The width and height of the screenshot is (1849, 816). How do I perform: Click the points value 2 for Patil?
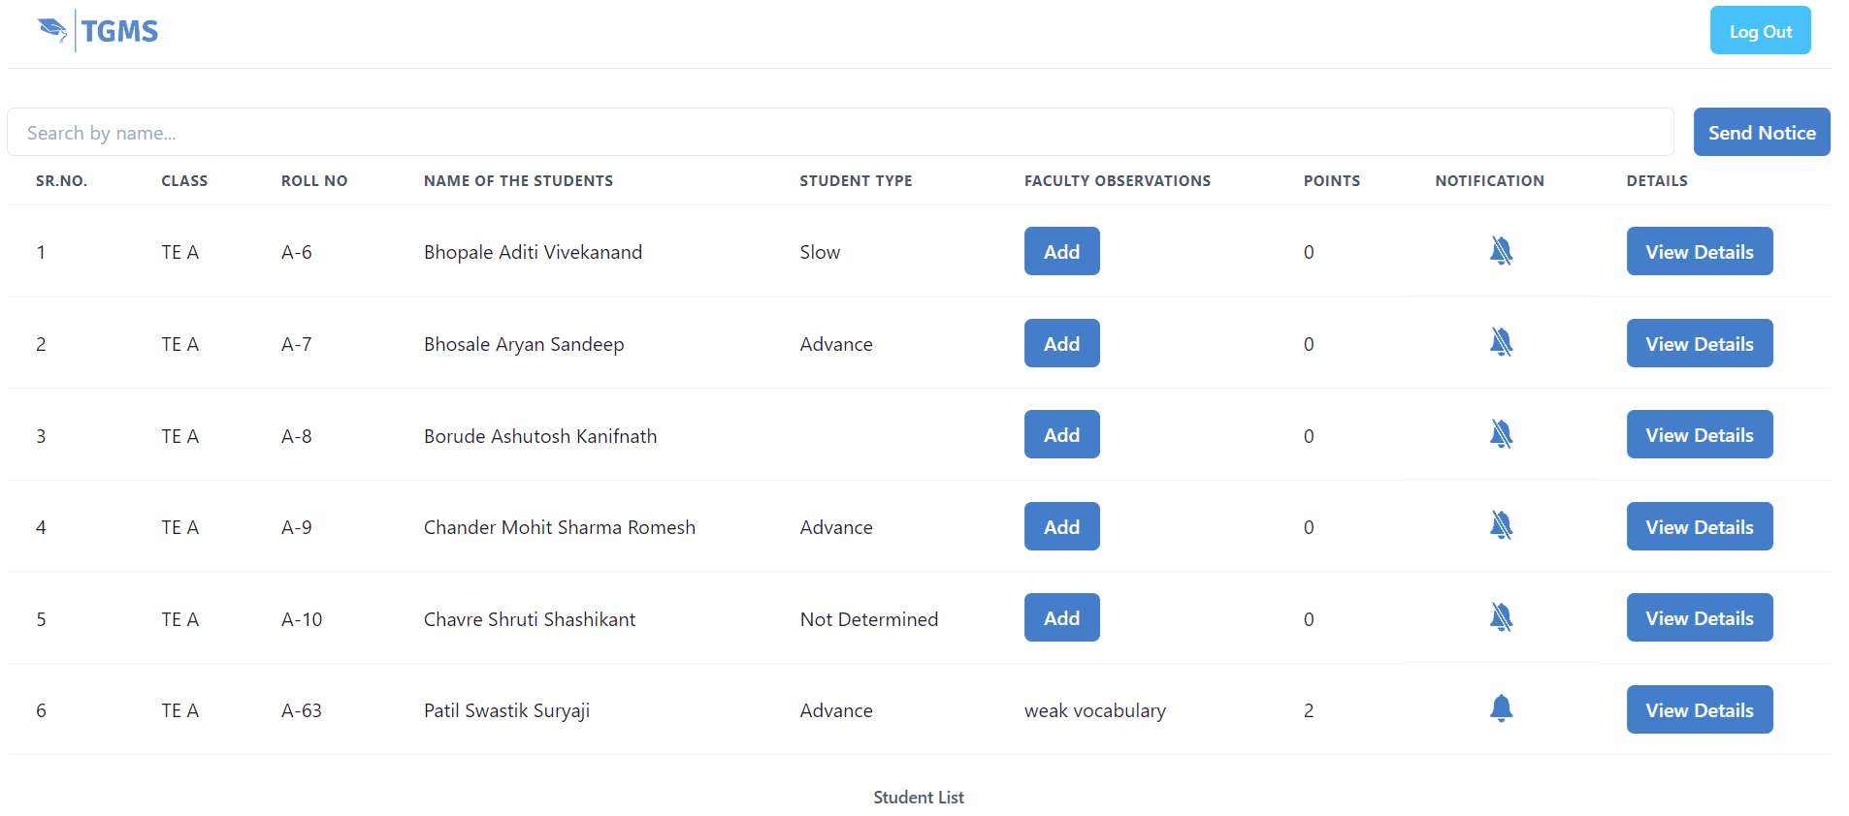click(x=1309, y=710)
